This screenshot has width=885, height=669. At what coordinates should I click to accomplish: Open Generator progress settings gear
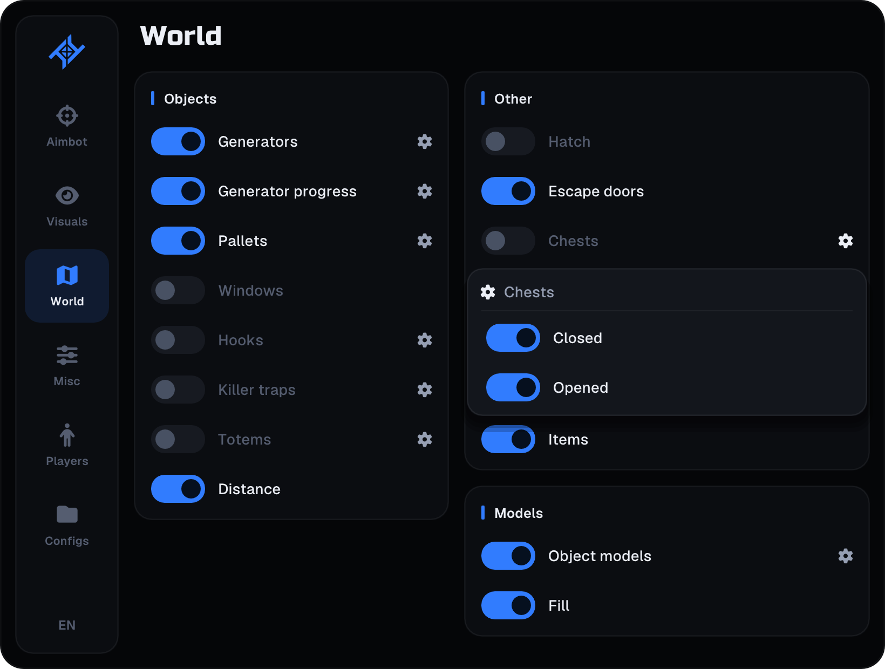coord(425,191)
